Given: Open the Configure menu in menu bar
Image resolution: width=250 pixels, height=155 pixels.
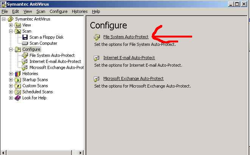Looking at the screenshot, I should point(59,12).
